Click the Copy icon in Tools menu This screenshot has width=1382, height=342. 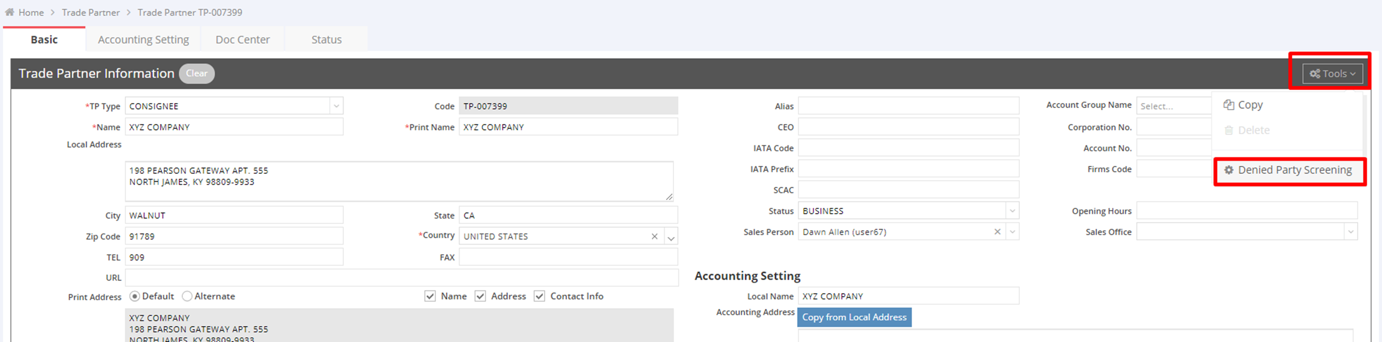pyautogui.click(x=1229, y=105)
